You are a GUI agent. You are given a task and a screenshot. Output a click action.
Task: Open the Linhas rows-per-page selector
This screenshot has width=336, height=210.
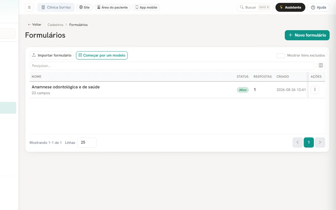coord(87,143)
